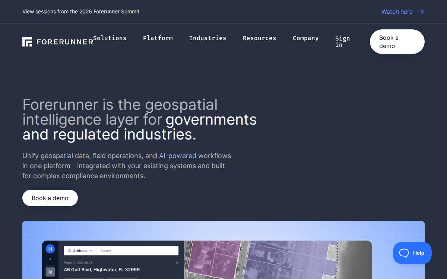Screen dimensions: 447x279
Task: Open the Platform menu
Action: tap(158, 38)
